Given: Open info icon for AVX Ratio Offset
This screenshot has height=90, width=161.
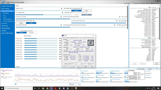Looking at the screenshot, I should point(120,17).
